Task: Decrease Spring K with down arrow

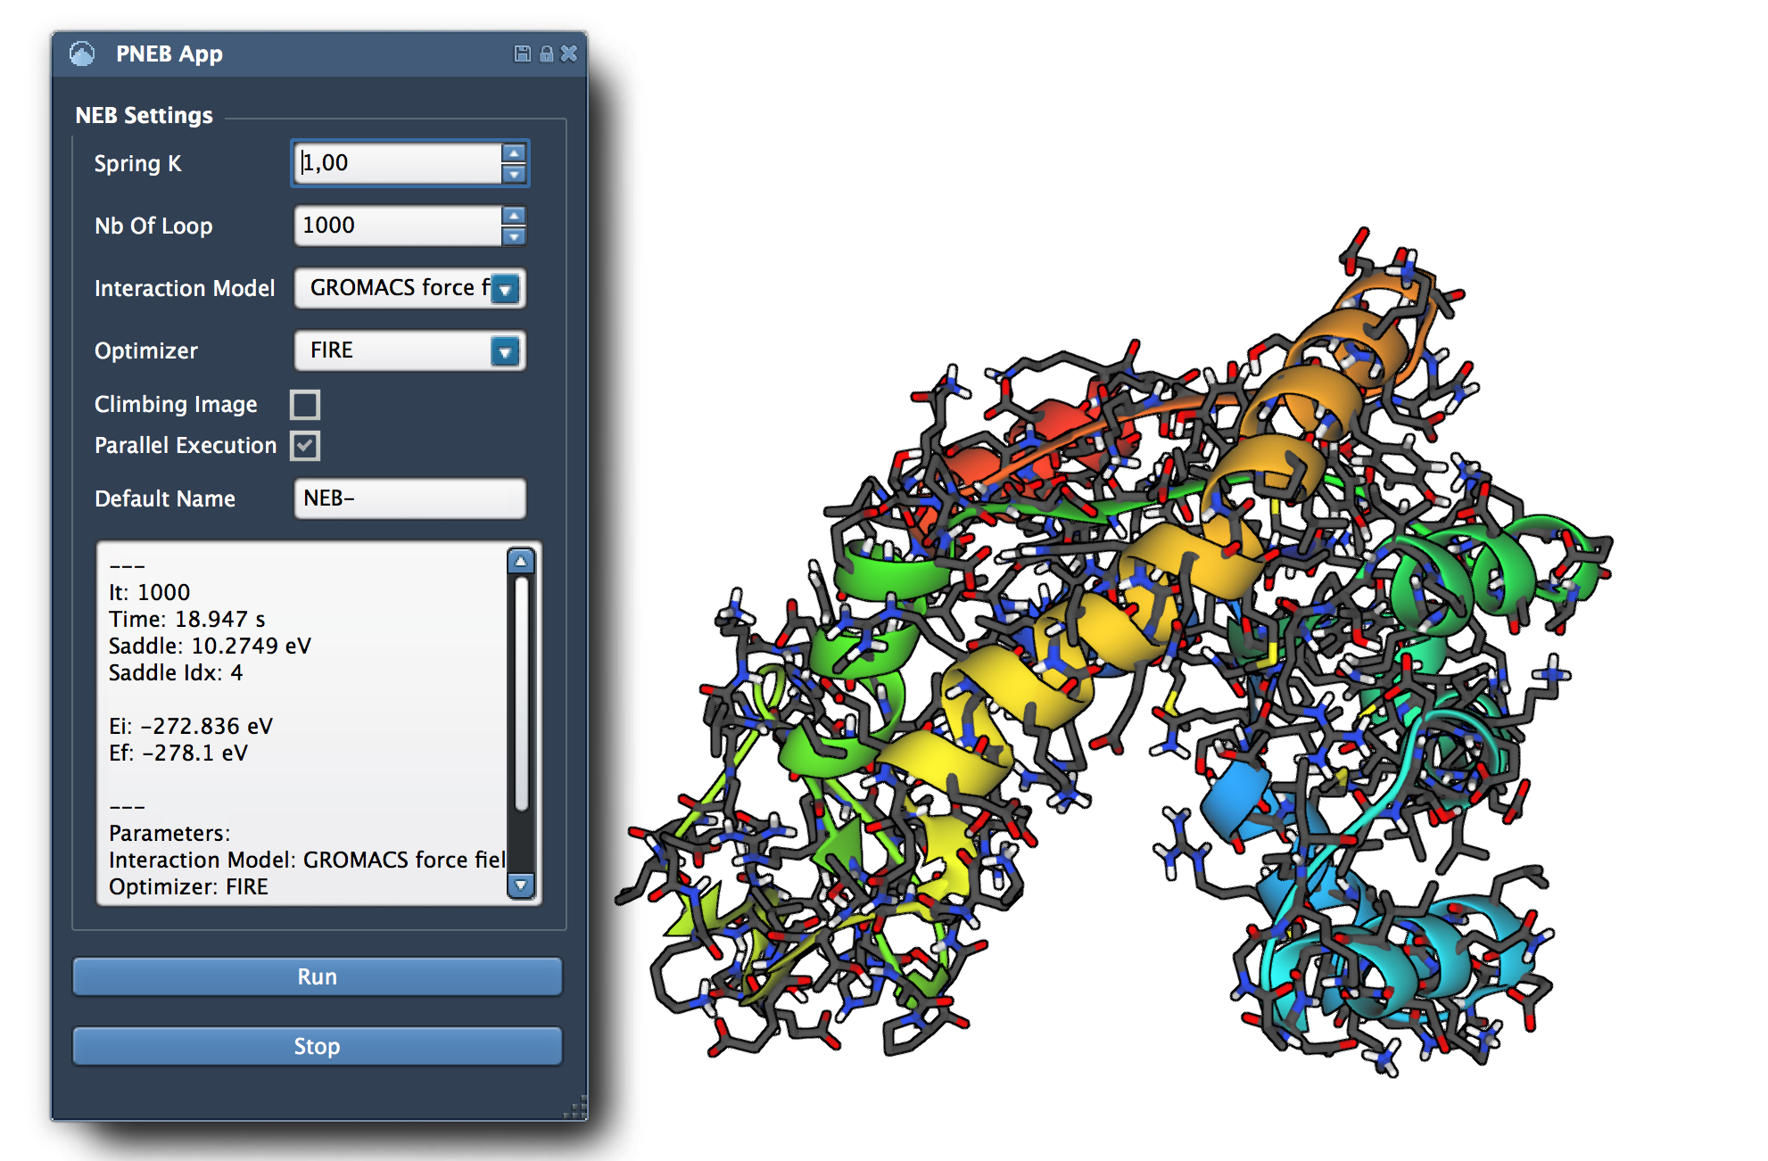Action: (513, 174)
